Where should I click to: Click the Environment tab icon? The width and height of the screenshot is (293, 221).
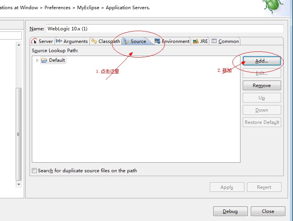pos(157,41)
